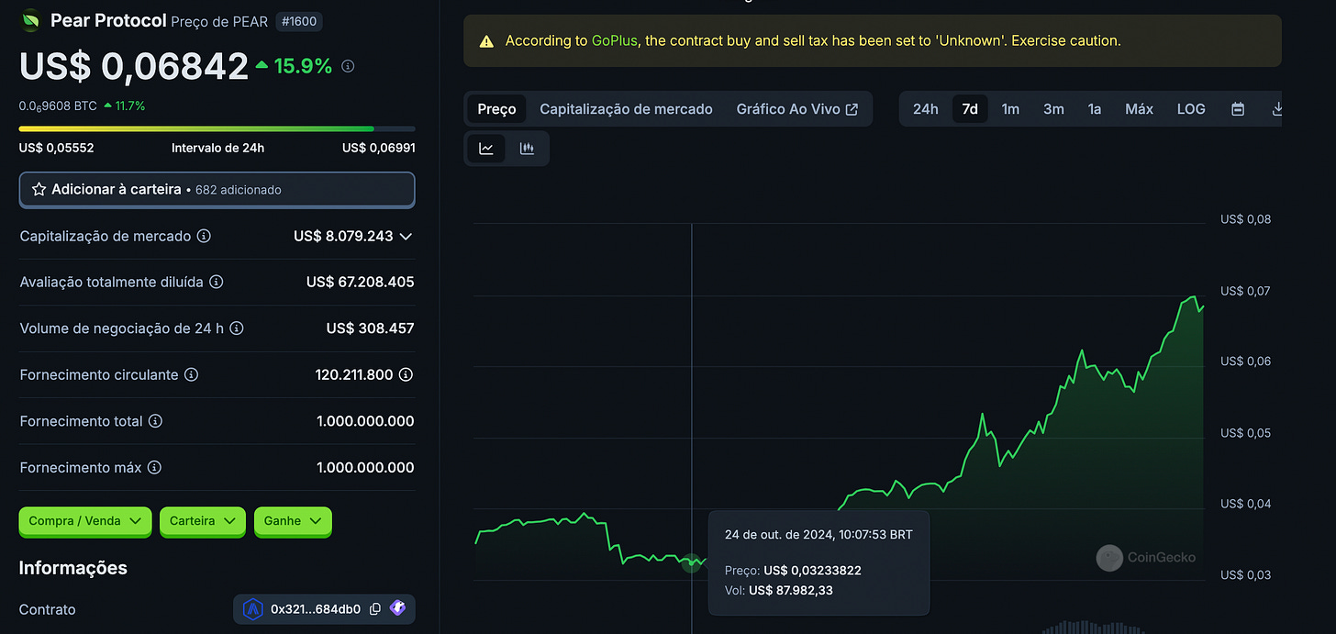Click the Adicionar à carteira button
1336x634 pixels.
(217, 190)
